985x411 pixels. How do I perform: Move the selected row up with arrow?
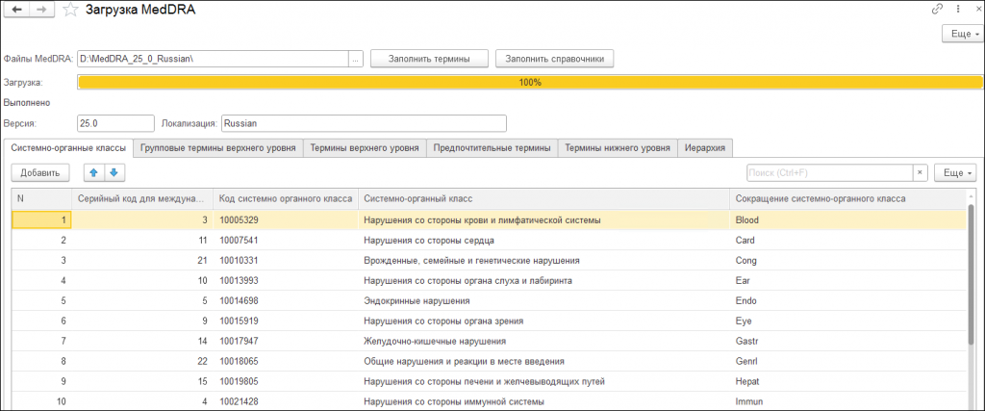coord(93,173)
